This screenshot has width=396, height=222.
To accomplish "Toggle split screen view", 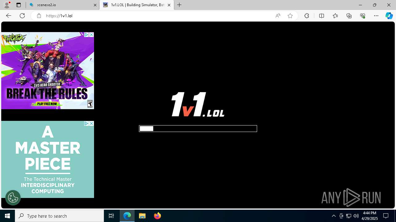I will click(322, 16).
